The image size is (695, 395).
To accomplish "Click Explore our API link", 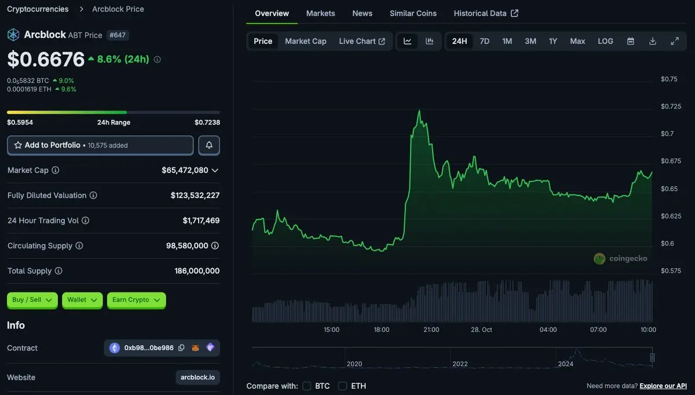I will click(664, 386).
